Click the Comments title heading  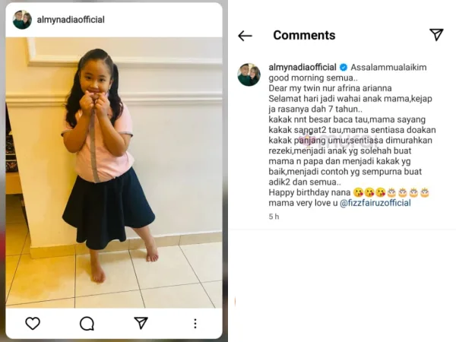[304, 35]
